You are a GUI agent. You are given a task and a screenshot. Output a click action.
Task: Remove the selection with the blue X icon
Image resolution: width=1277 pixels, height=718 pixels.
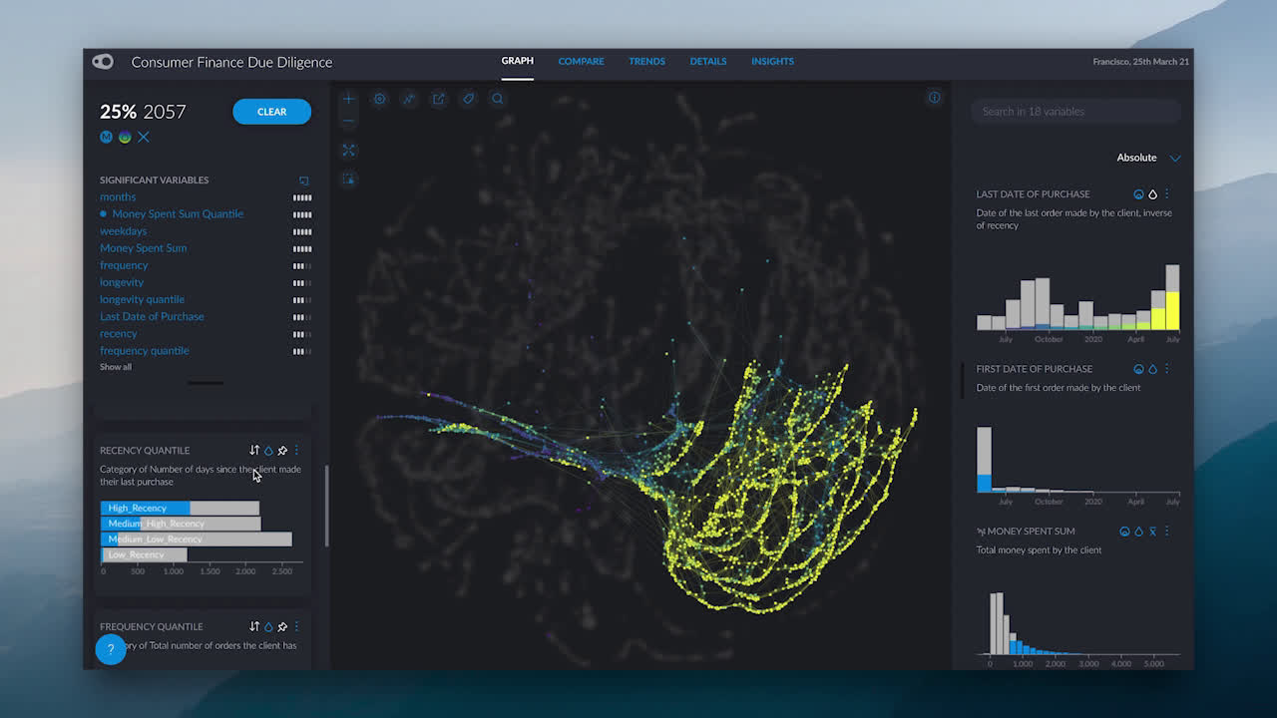click(144, 137)
